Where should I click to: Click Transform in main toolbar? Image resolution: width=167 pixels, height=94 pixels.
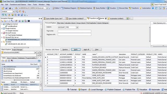click(x=134, y=8)
